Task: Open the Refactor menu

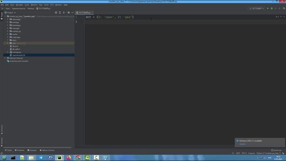Action: pyautogui.click(x=34, y=5)
